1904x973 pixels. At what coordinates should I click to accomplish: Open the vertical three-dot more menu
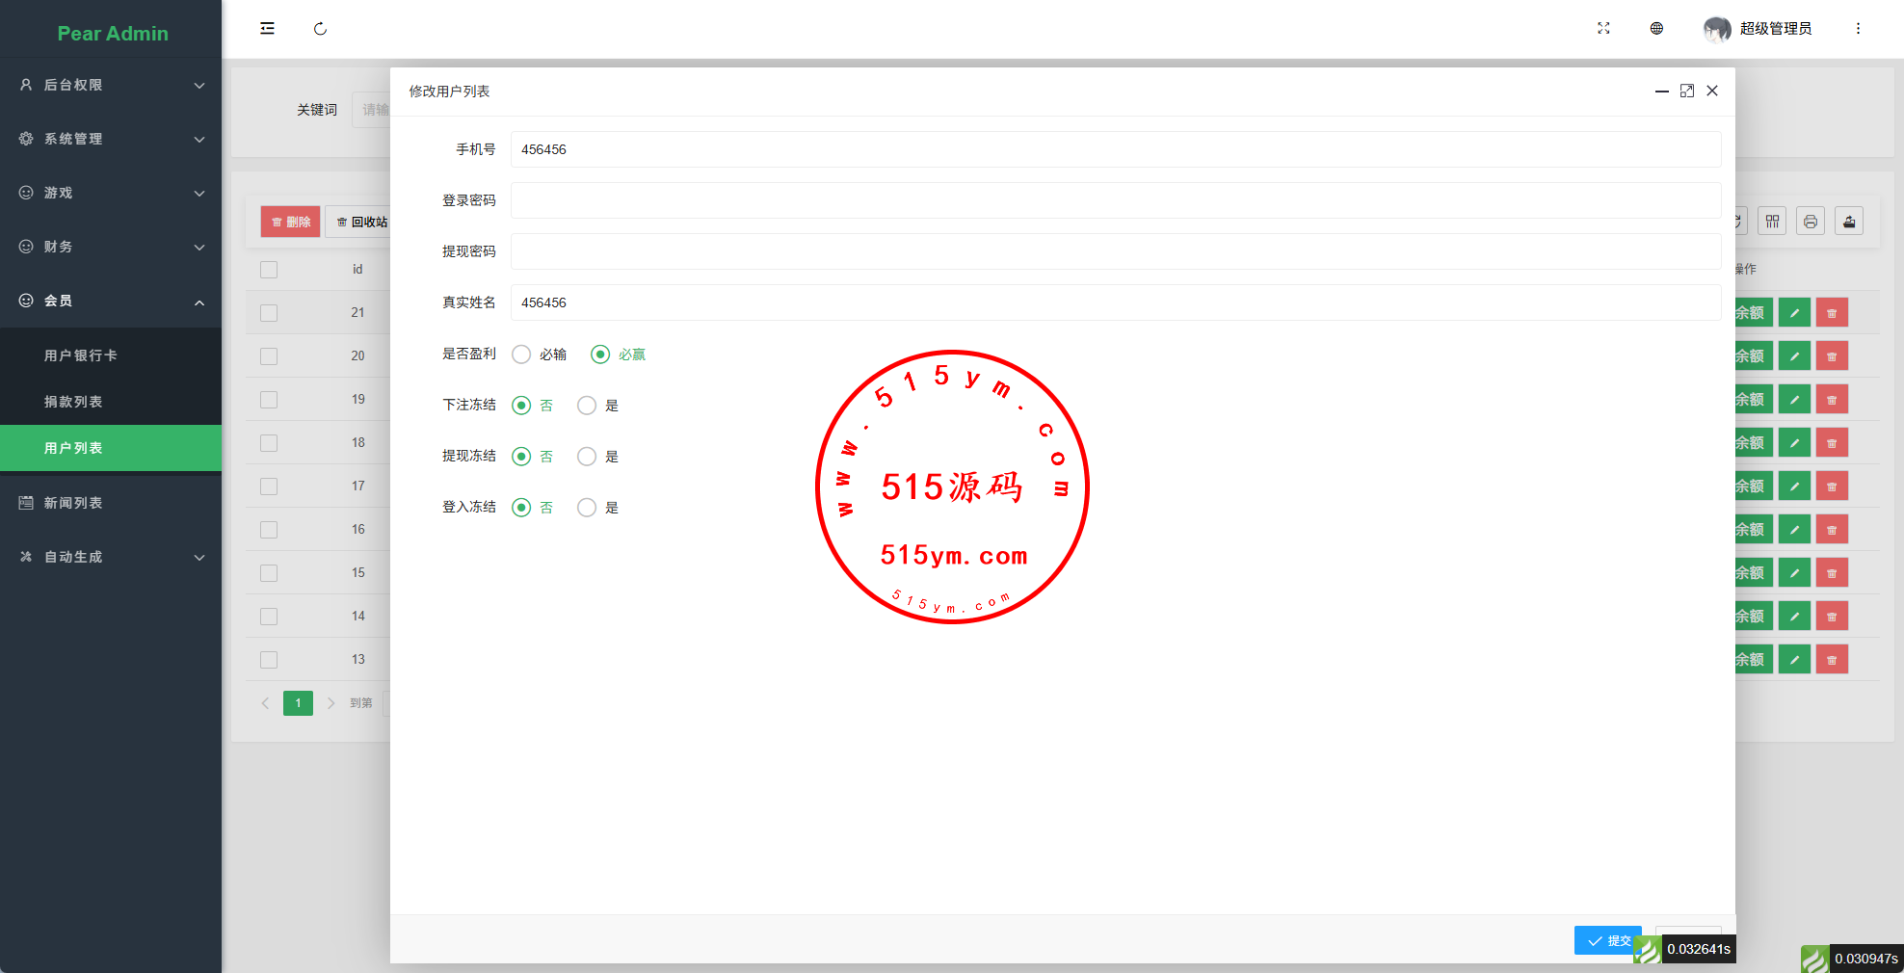click(1858, 29)
